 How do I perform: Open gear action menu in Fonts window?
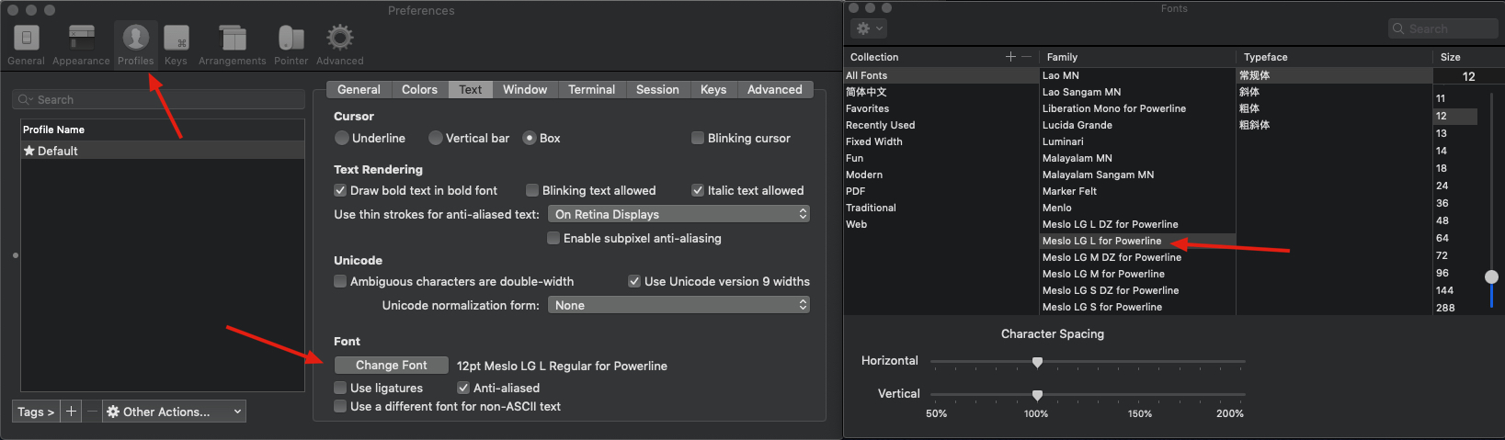point(869,29)
